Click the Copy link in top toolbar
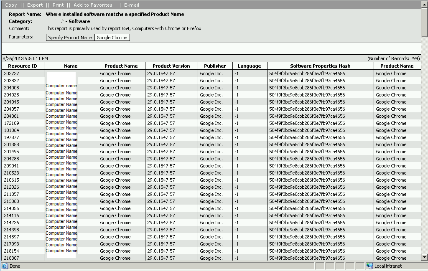The image size is (428, 271). 10,5
